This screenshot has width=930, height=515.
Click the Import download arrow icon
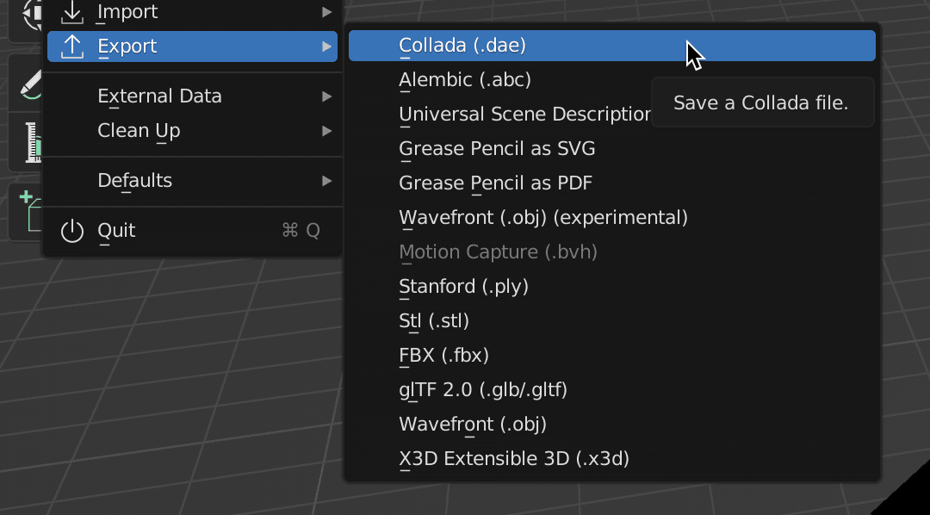coord(73,12)
